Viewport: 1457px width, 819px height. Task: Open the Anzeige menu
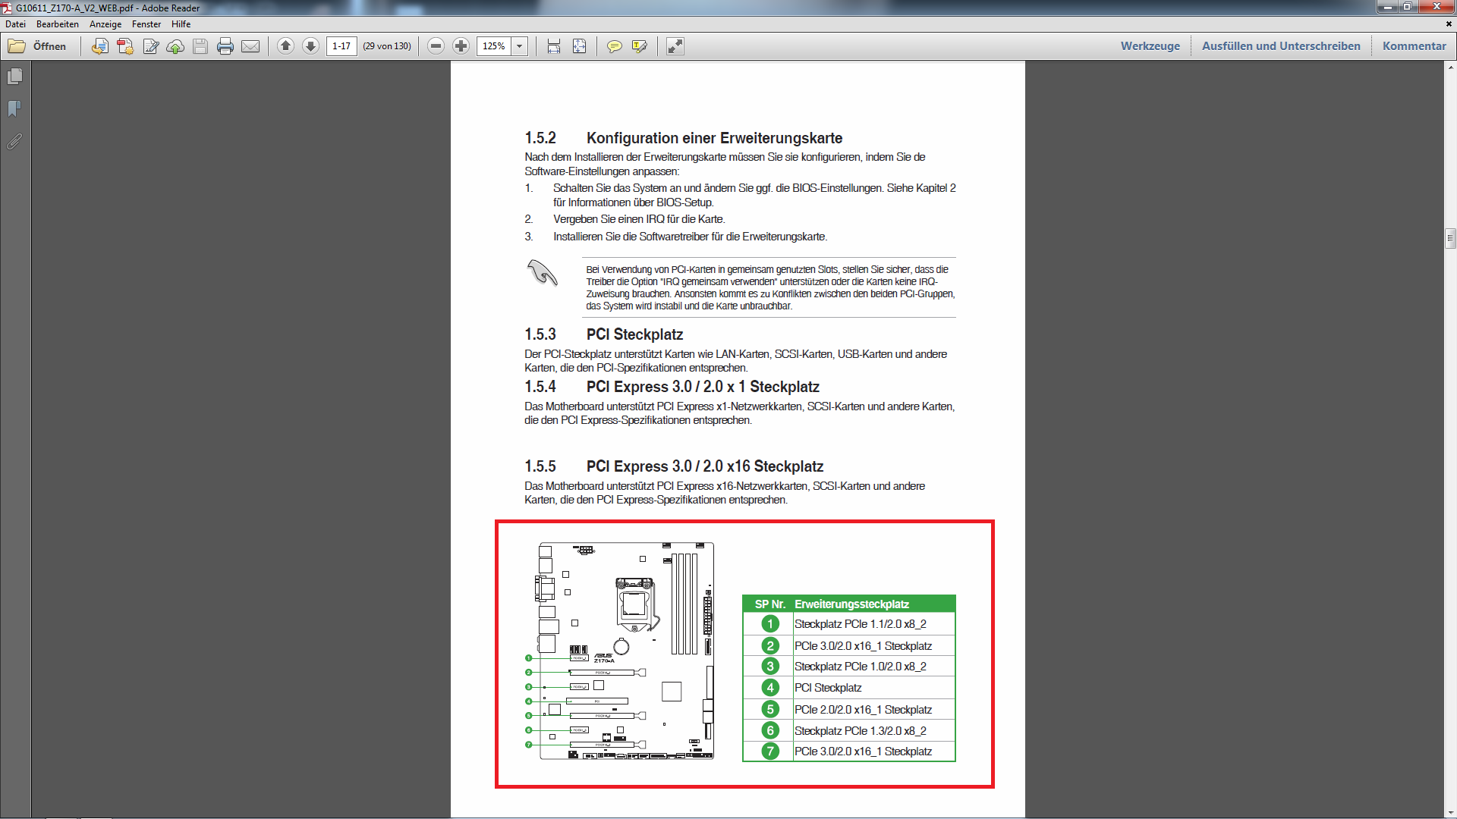[105, 24]
